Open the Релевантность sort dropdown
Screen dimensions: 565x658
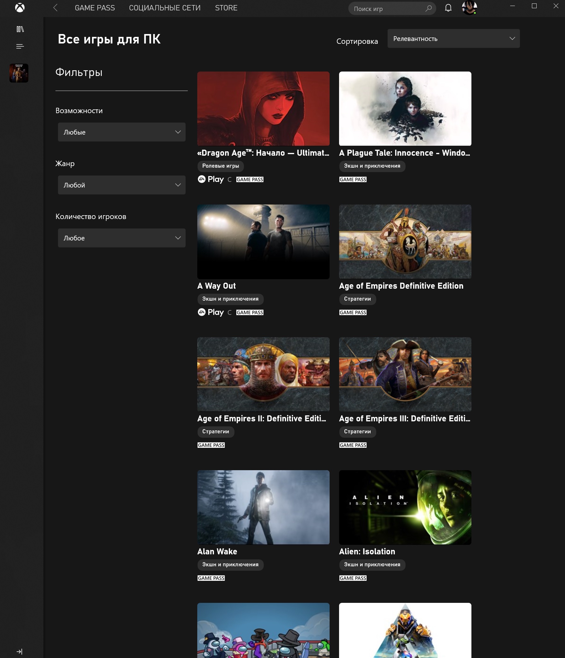[x=453, y=39]
